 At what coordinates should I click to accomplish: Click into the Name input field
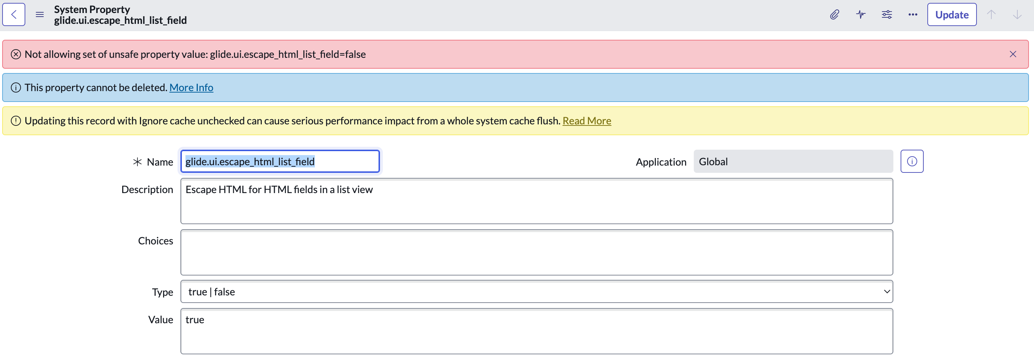(280, 161)
